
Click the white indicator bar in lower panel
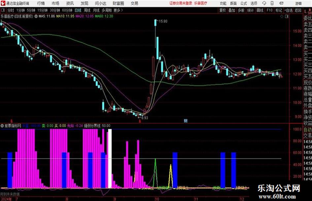tap(110, 158)
